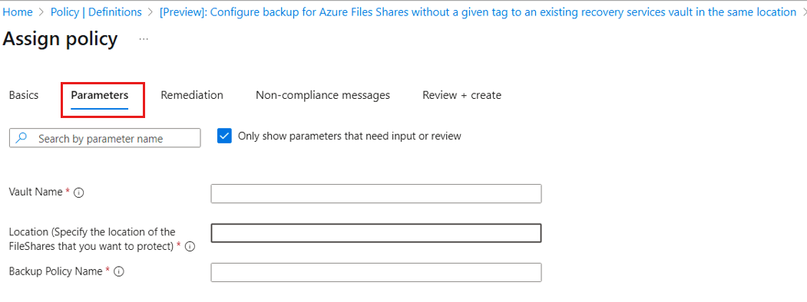Screen dimensions: 807x302
Task: Click the magnifier icon in the parameter search box
Action: coord(21,138)
